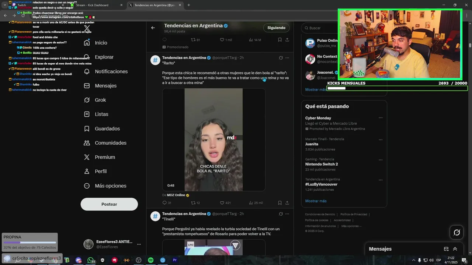Image resolution: width=472 pixels, height=265 pixels.
Task: Open the Listas icon in sidebar
Action: pyautogui.click(x=87, y=114)
